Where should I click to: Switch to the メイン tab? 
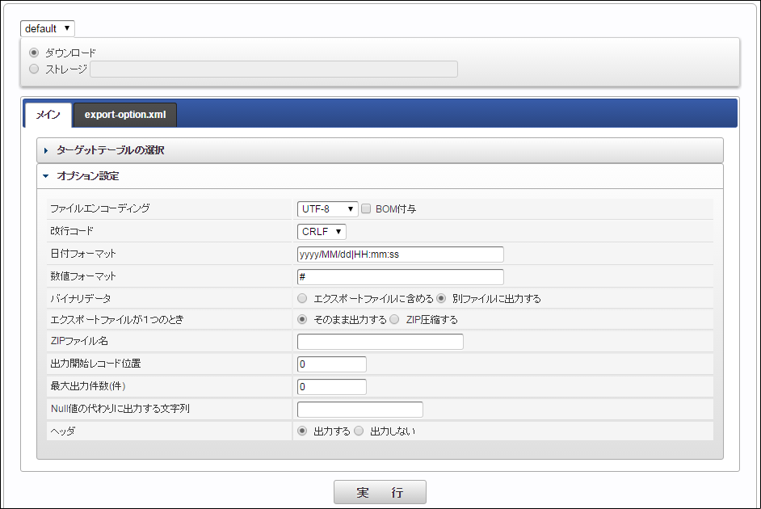(48, 115)
